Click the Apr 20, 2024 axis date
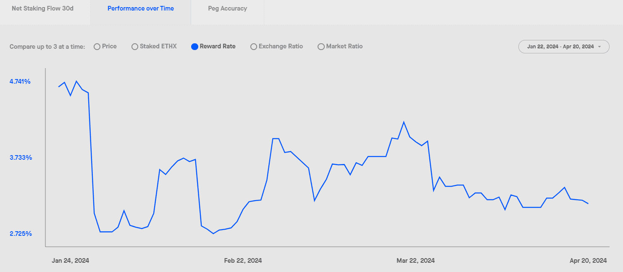The height and width of the screenshot is (272, 623). pyautogui.click(x=588, y=261)
